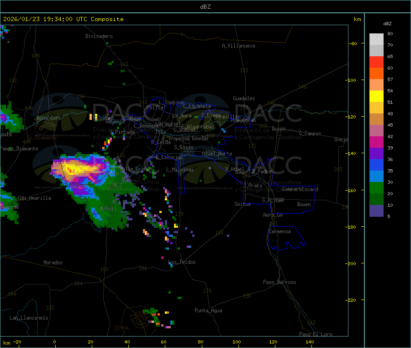Select the S_Rosas label
This screenshot has width=411, height=348.
click(x=184, y=147)
